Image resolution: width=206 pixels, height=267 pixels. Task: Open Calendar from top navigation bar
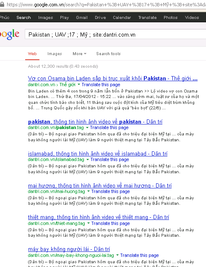coord(122,17)
